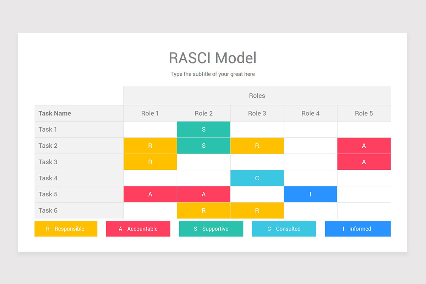Select the I cell under Role 4 for Task 5

coord(310,194)
